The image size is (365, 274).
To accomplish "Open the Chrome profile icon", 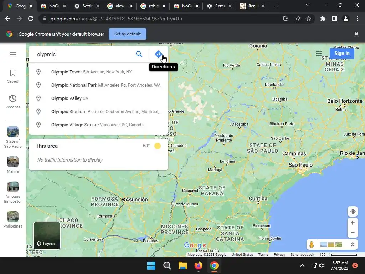I will point(346,19).
